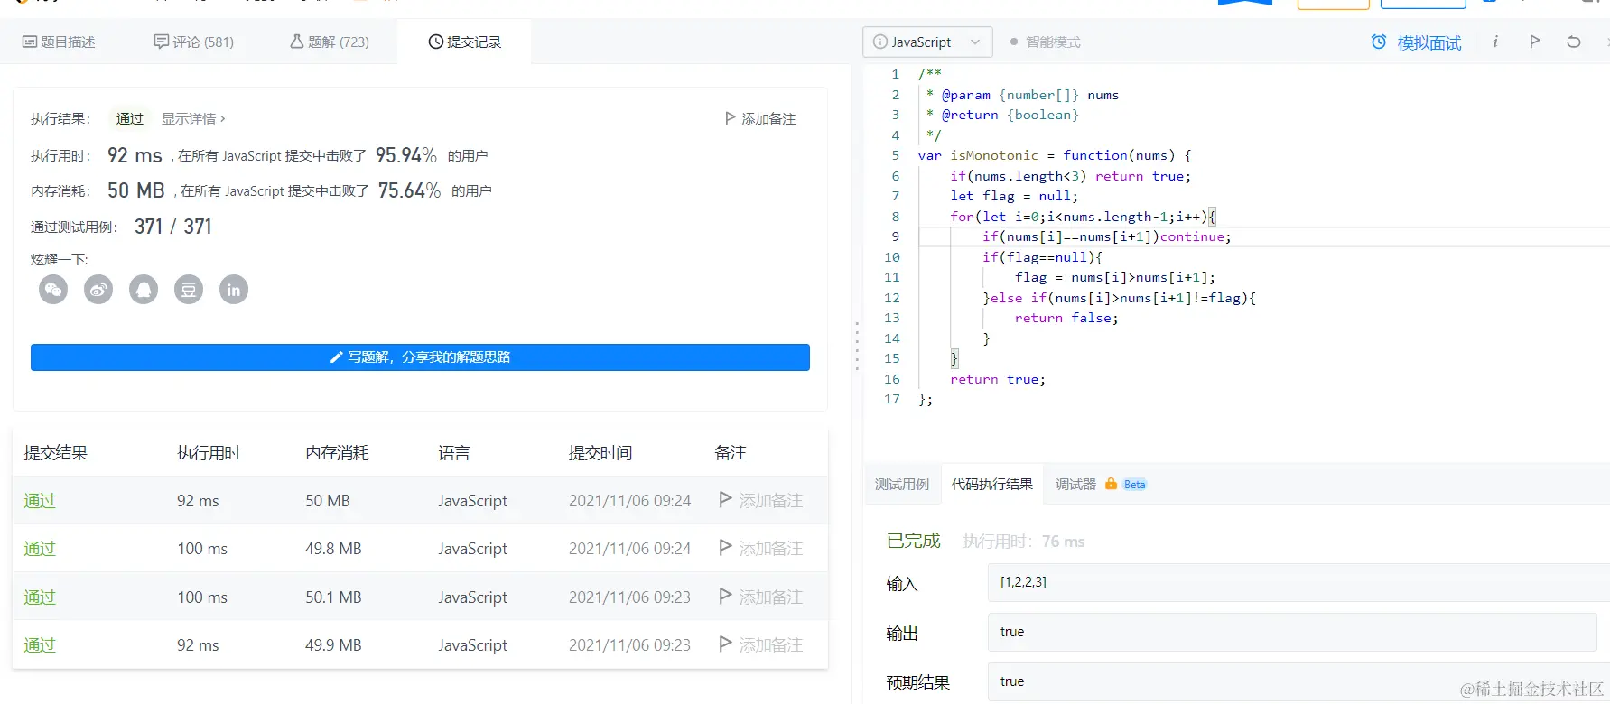
Task: Select the 提交记录 tab
Action: point(464,42)
